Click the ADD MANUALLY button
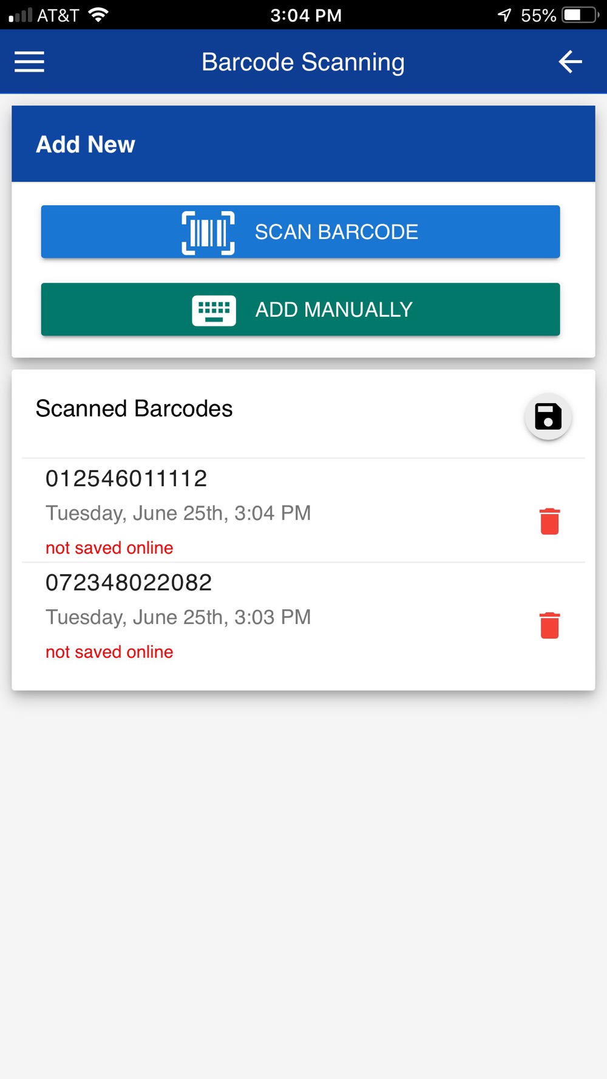 point(300,309)
